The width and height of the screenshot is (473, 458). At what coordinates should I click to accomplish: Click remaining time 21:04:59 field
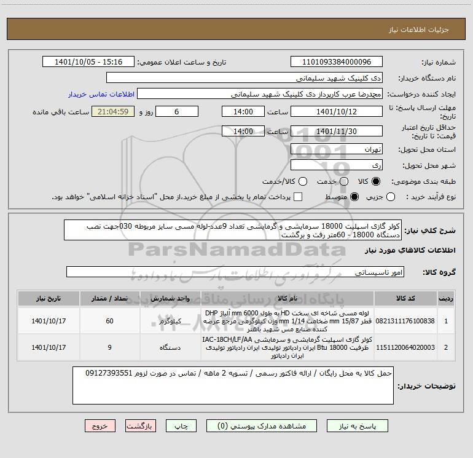click(113, 111)
